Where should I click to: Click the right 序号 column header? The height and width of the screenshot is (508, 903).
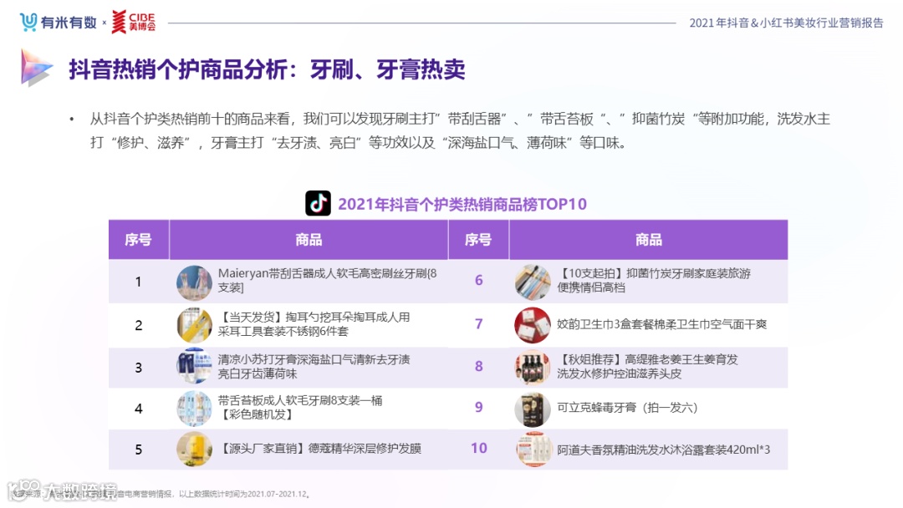(478, 239)
